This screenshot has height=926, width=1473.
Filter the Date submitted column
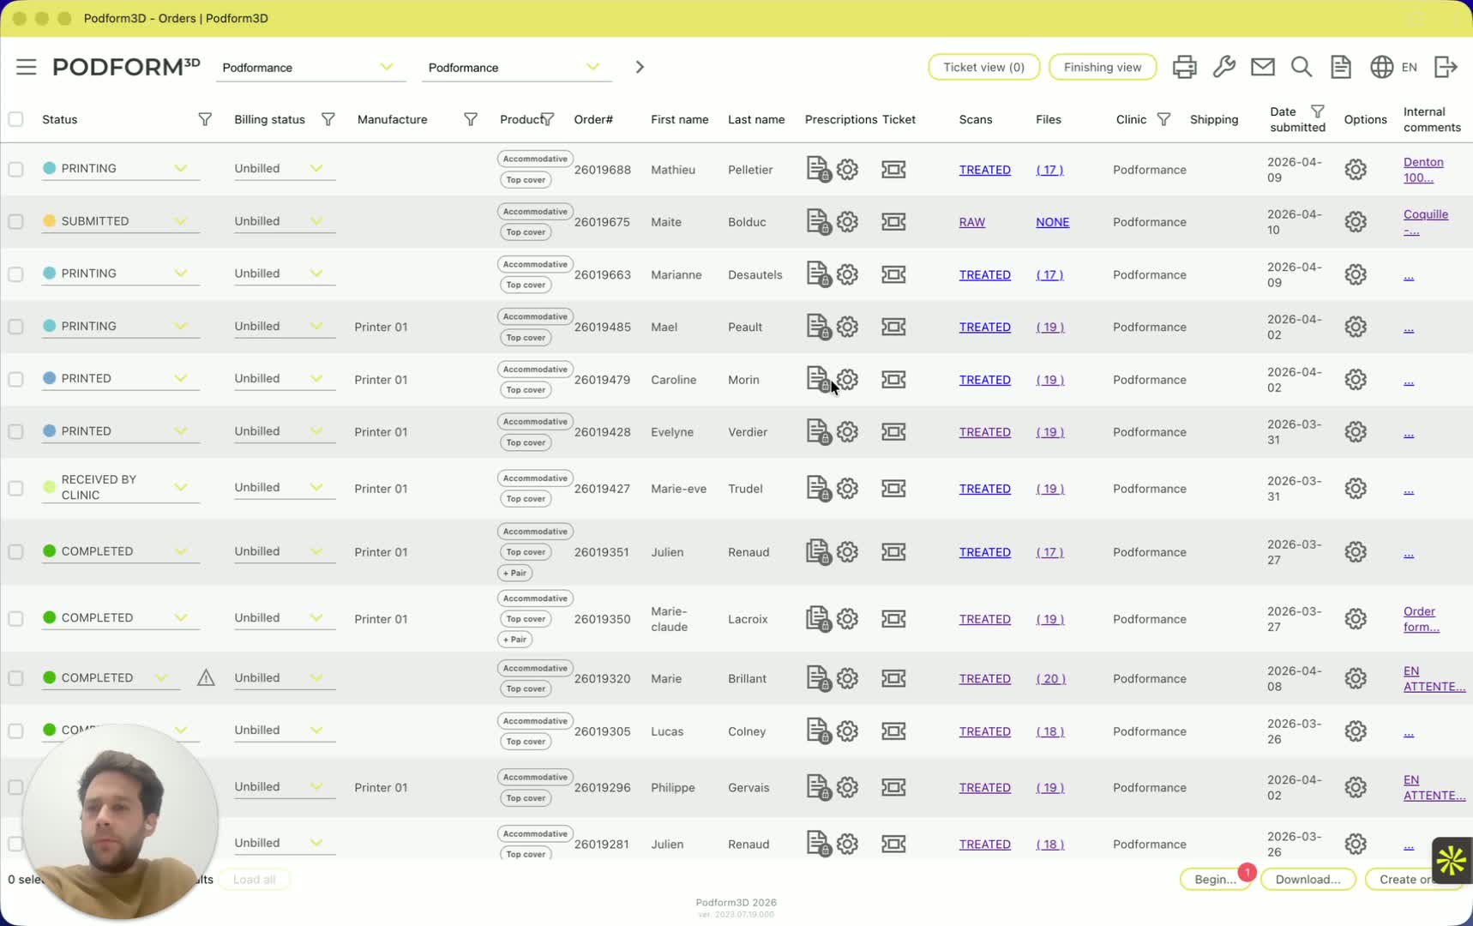coord(1318,111)
